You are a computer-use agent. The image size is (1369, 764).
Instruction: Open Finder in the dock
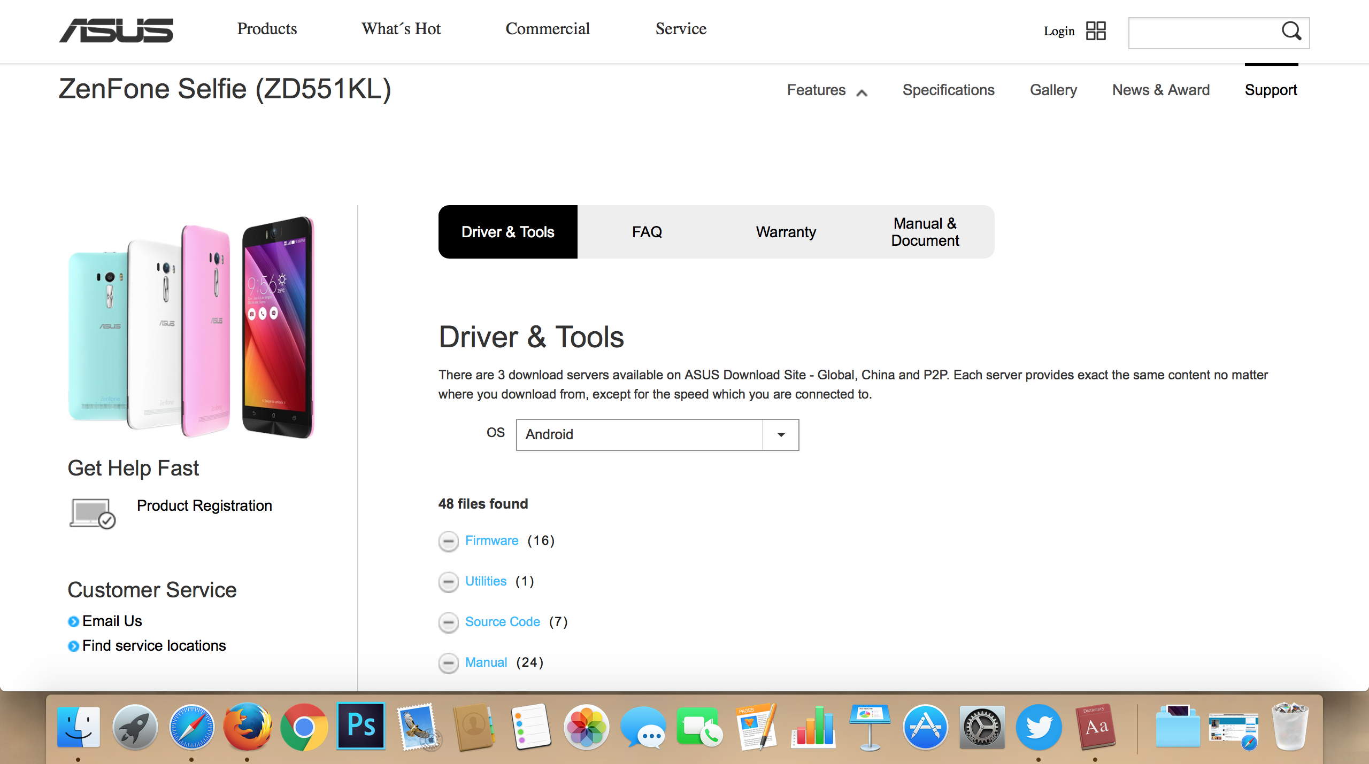pyautogui.click(x=79, y=727)
